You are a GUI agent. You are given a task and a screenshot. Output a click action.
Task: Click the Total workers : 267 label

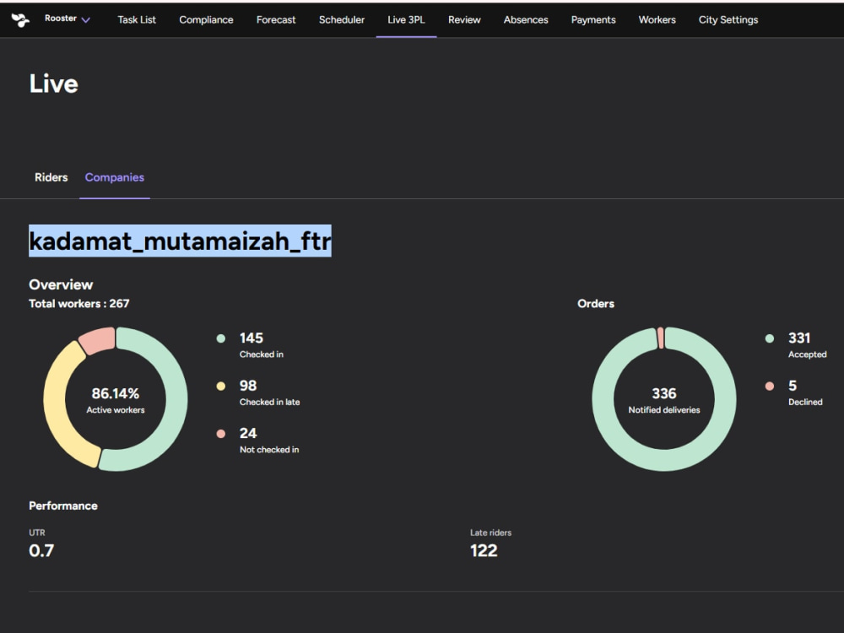pyautogui.click(x=79, y=304)
